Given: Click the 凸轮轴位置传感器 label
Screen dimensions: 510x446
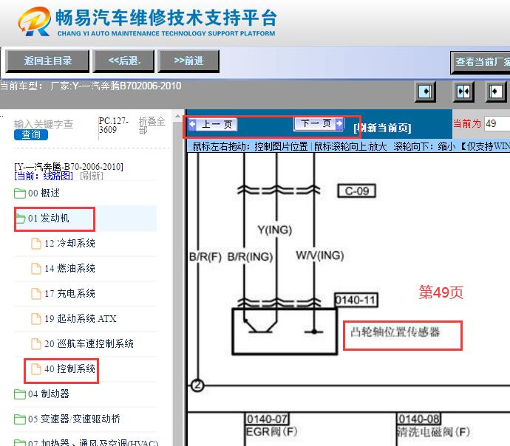Looking at the screenshot, I should click(x=395, y=332).
